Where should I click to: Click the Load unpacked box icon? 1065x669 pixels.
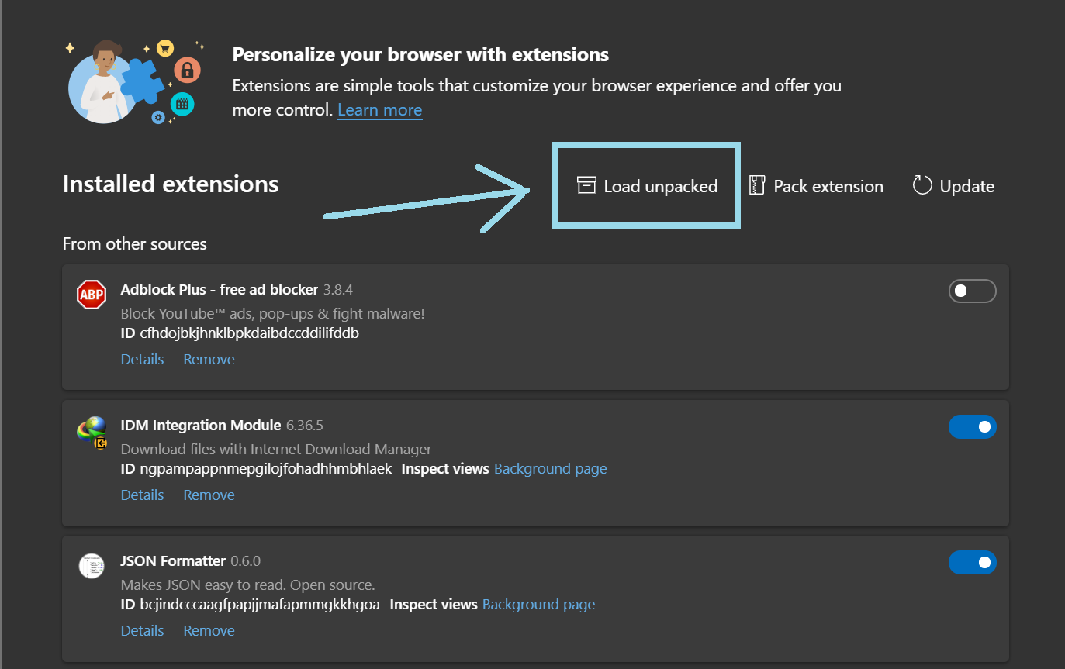point(586,186)
